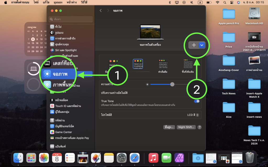Open the Trash in the Dock
This screenshot has height=167, width=268.
click(251, 158)
